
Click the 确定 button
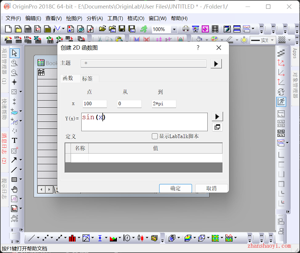[176, 188]
